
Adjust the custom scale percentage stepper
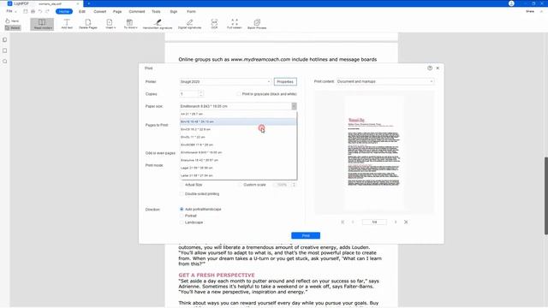click(x=294, y=185)
